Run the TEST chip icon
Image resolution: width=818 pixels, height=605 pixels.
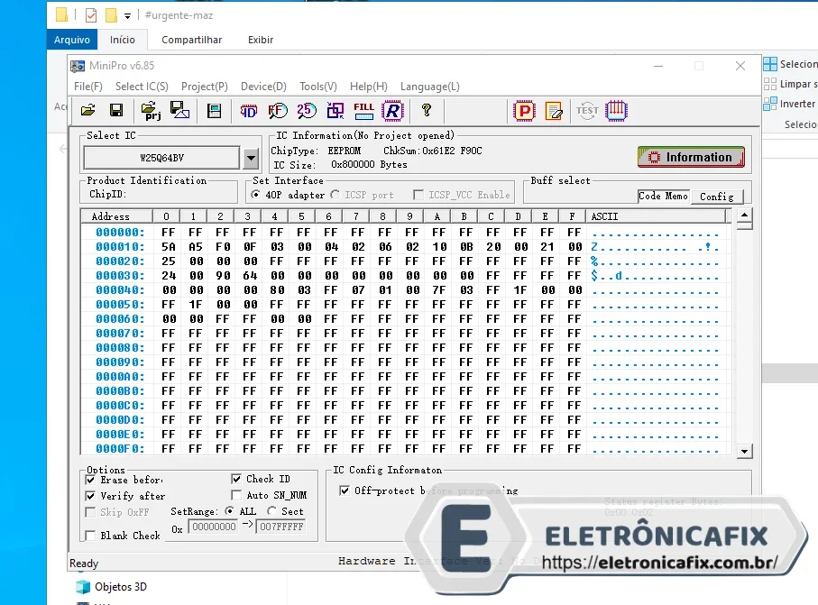point(587,110)
